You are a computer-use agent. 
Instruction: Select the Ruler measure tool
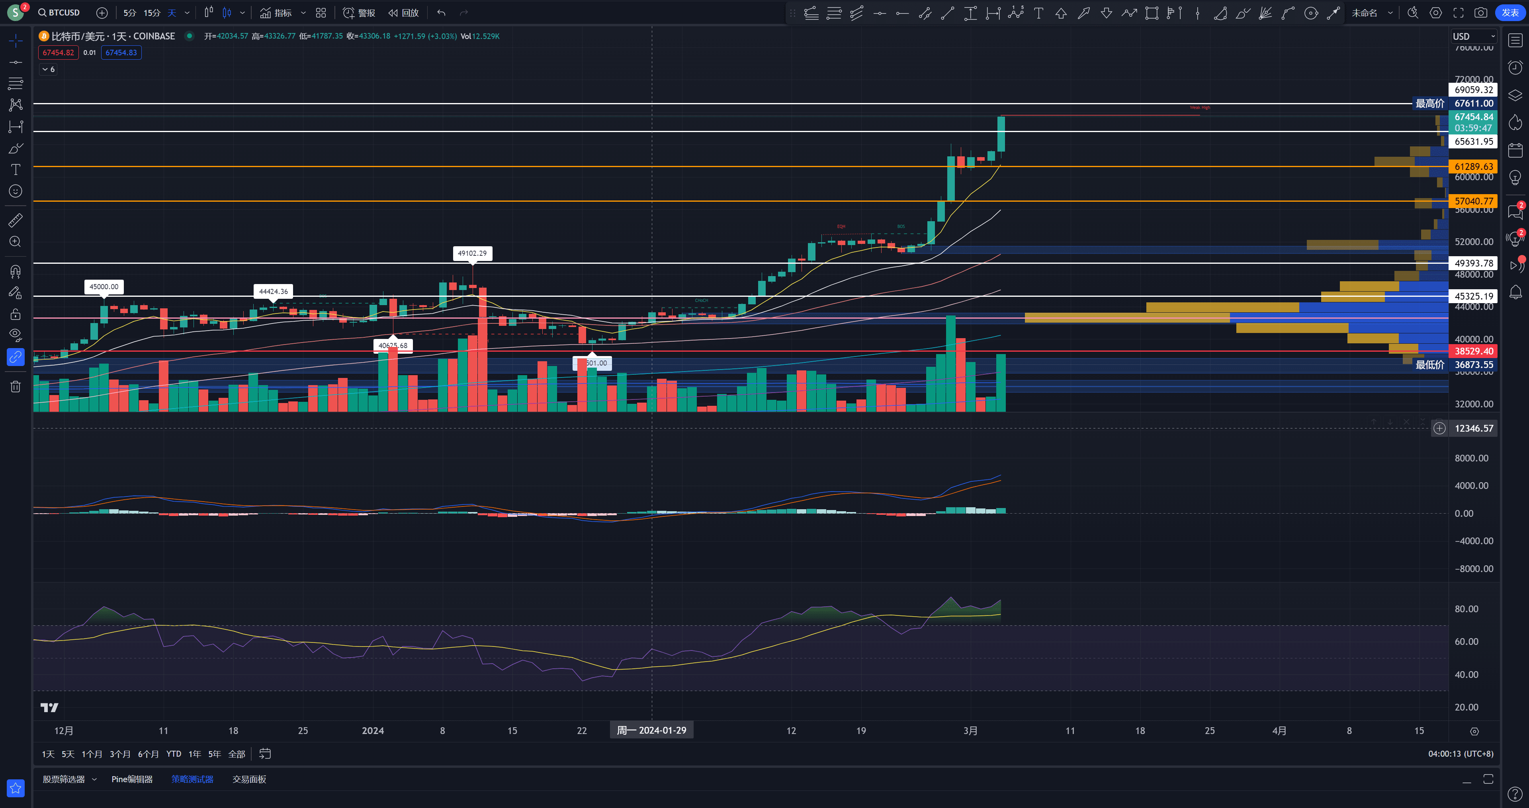(x=16, y=220)
